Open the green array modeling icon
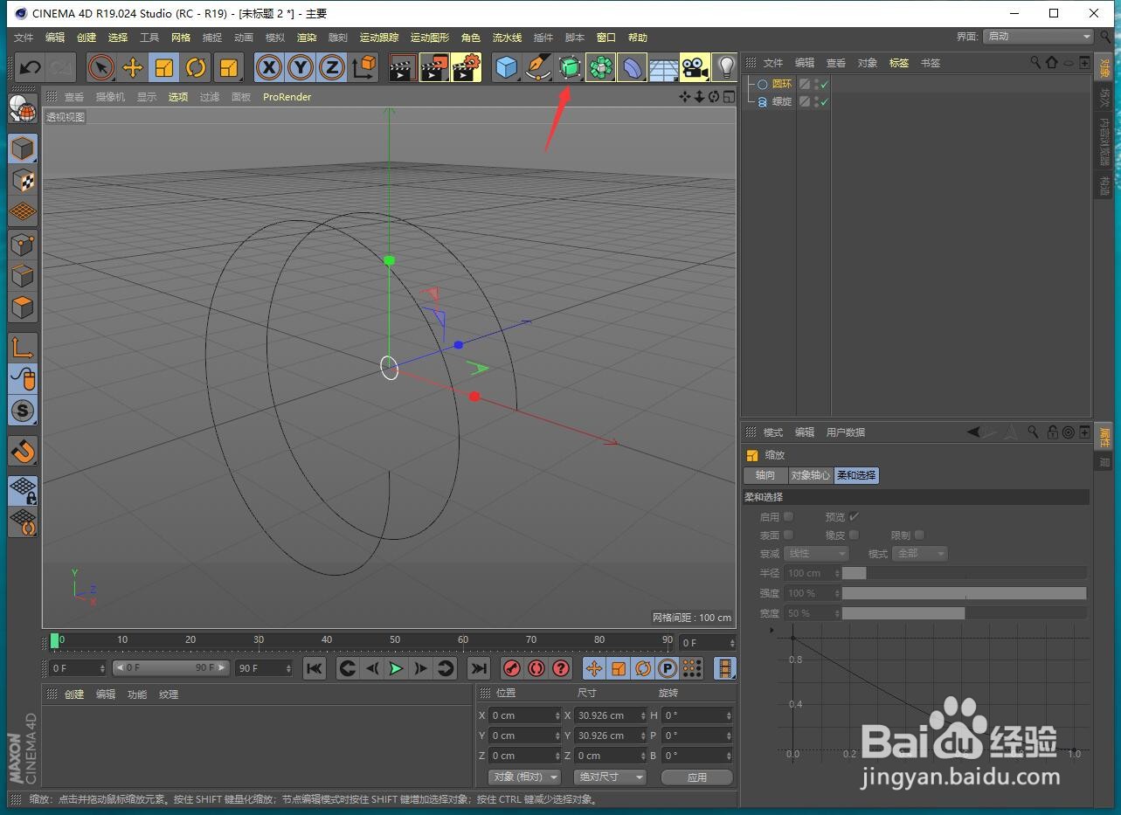 click(x=600, y=67)
